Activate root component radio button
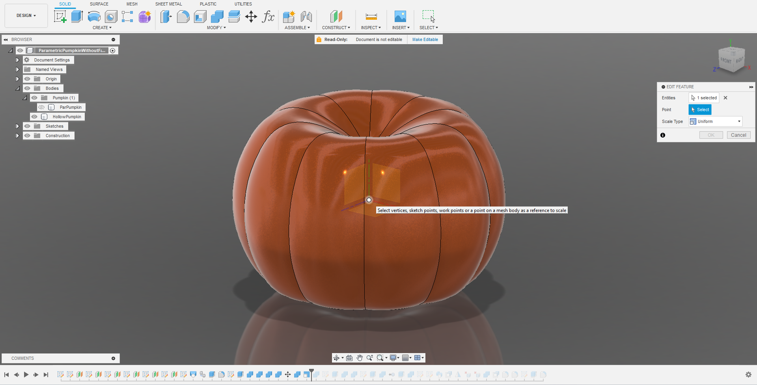The height and width of the screenshot is (385, 757). (113, 50)
